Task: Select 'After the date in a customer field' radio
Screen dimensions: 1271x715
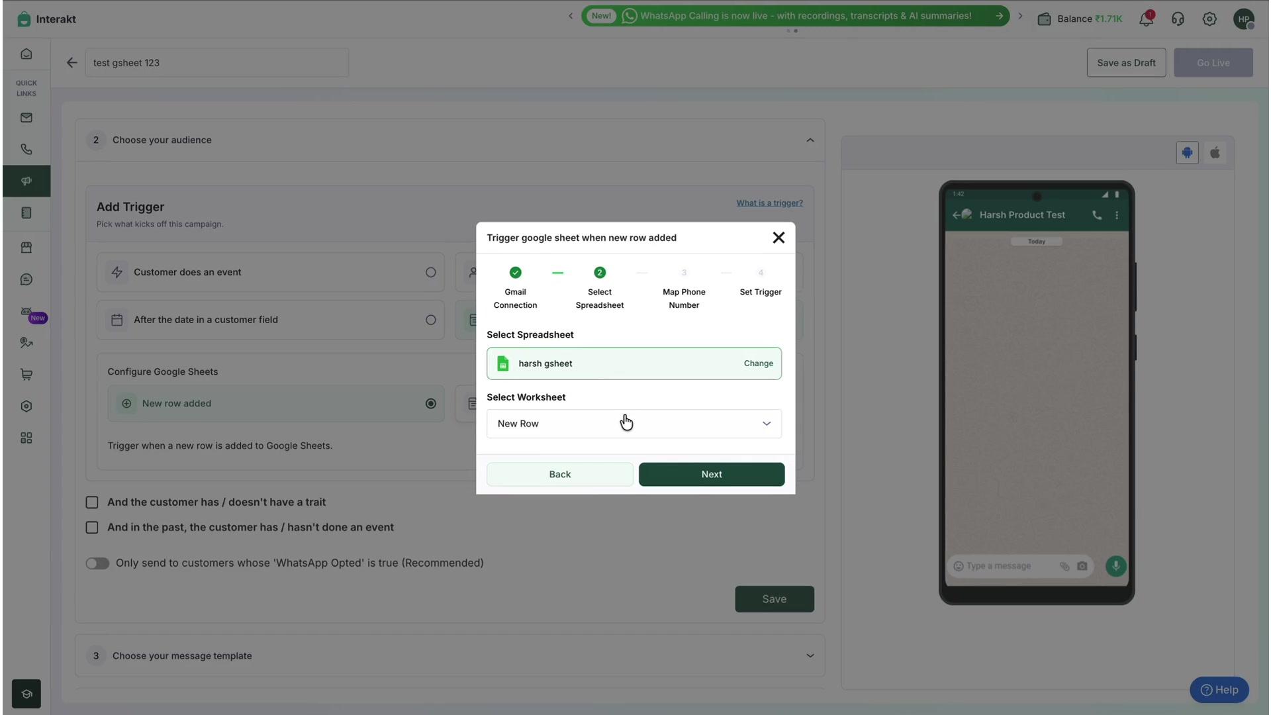Action: point(431,320)
